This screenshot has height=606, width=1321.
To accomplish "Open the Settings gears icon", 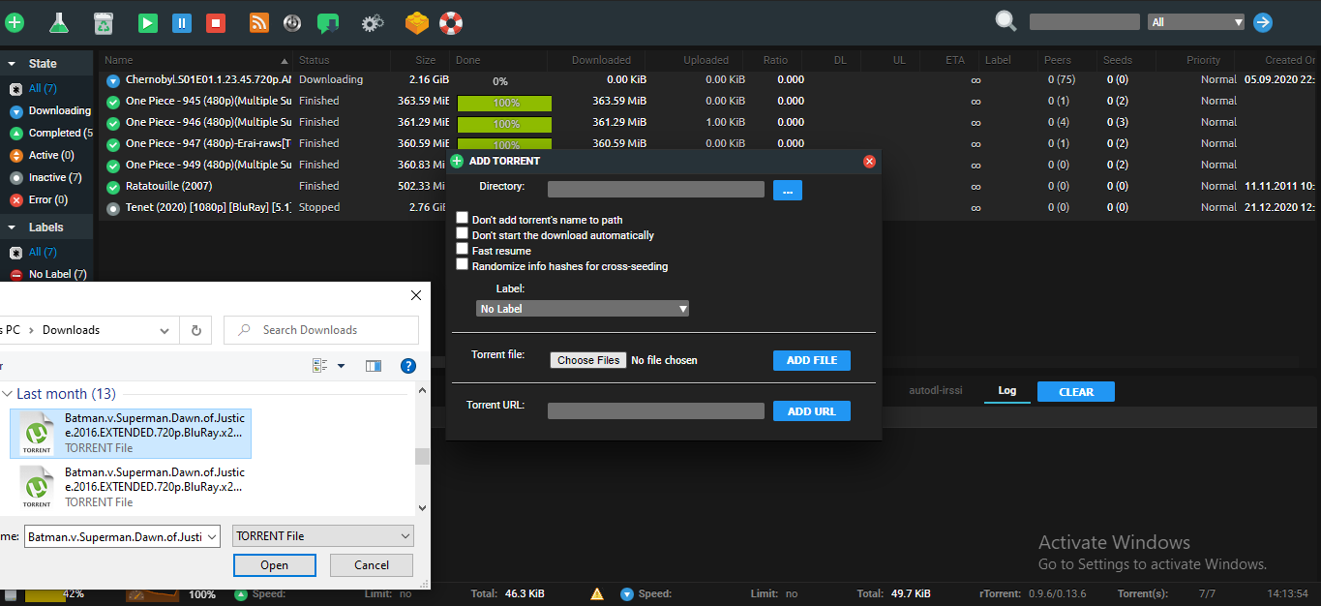I will click(x=373, y=21).
